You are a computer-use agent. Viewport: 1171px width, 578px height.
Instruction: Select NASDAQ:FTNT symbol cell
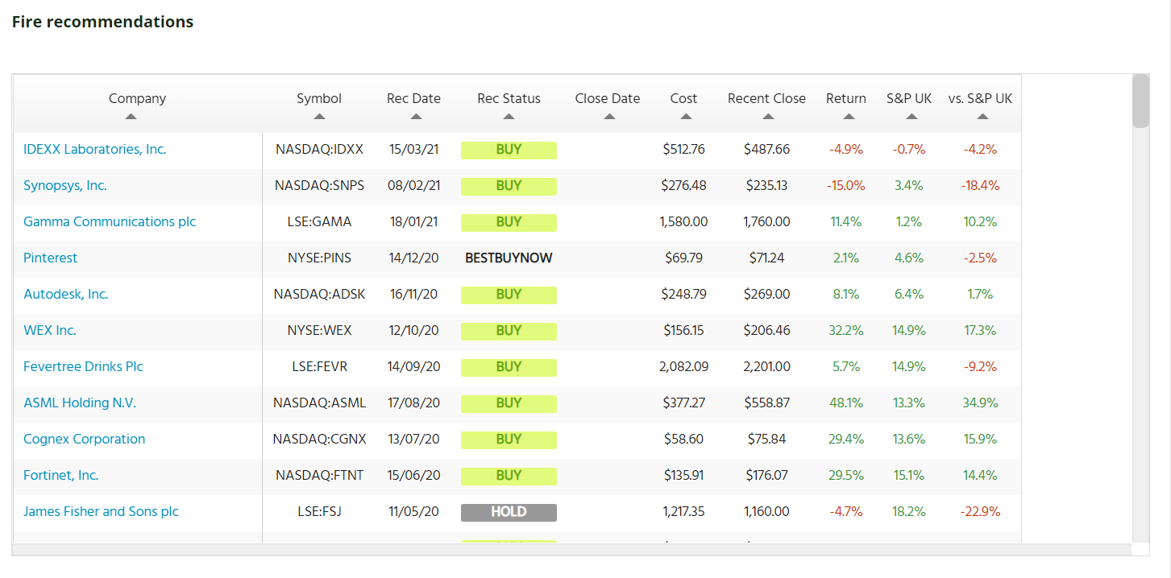(x=319, y=475)
